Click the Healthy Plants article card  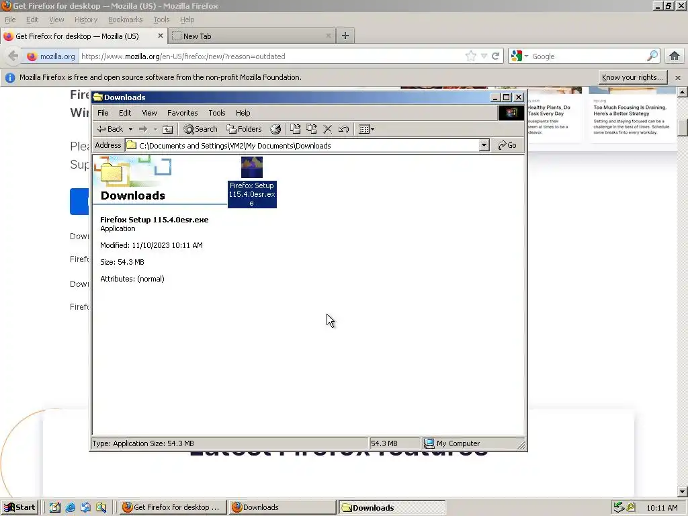[554, 114]
